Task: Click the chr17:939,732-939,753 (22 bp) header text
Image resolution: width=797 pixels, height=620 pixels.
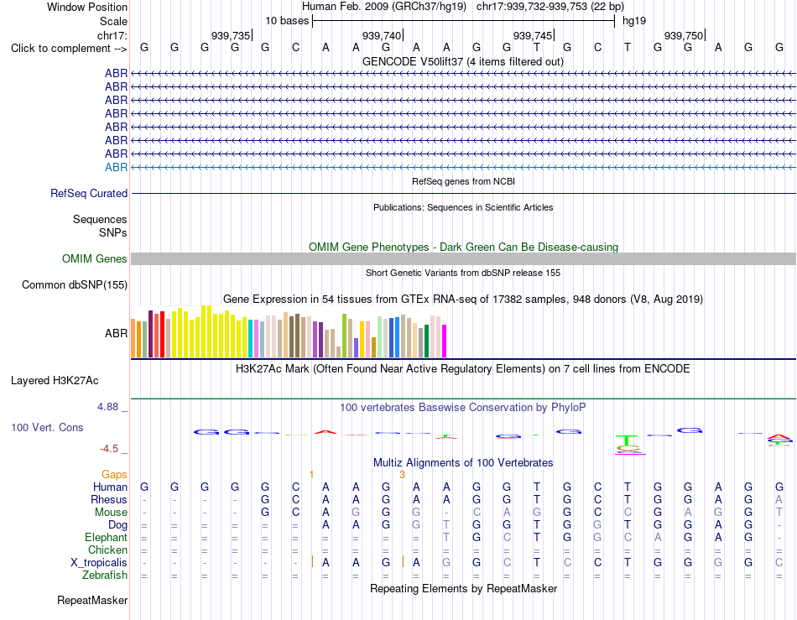Action: click(550, 7)
